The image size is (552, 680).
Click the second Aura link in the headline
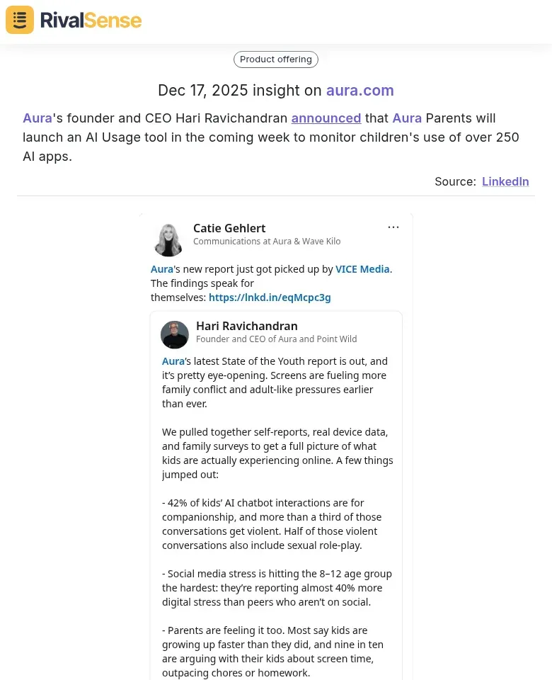[407, 118]
